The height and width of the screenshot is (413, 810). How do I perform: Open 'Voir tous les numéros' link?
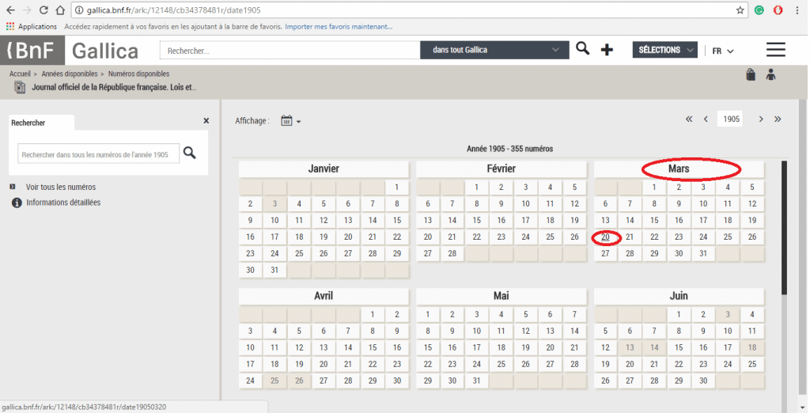pyautogui.click(x=61, y=187)
